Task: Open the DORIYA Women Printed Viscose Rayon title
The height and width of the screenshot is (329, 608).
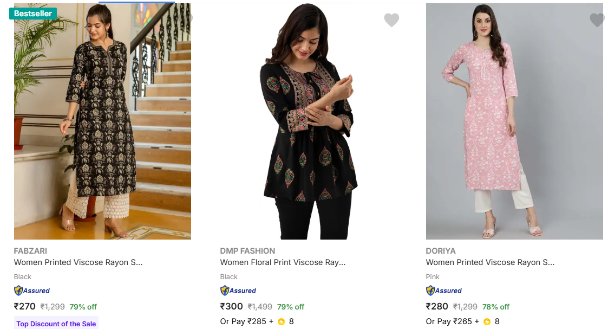Action: click(x=490, y=262)
